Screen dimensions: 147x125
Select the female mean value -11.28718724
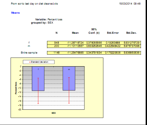tap(75, 43)
